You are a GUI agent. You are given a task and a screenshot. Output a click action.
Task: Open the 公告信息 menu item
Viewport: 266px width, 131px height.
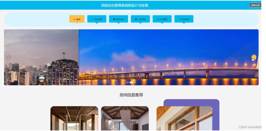point(140,19)
